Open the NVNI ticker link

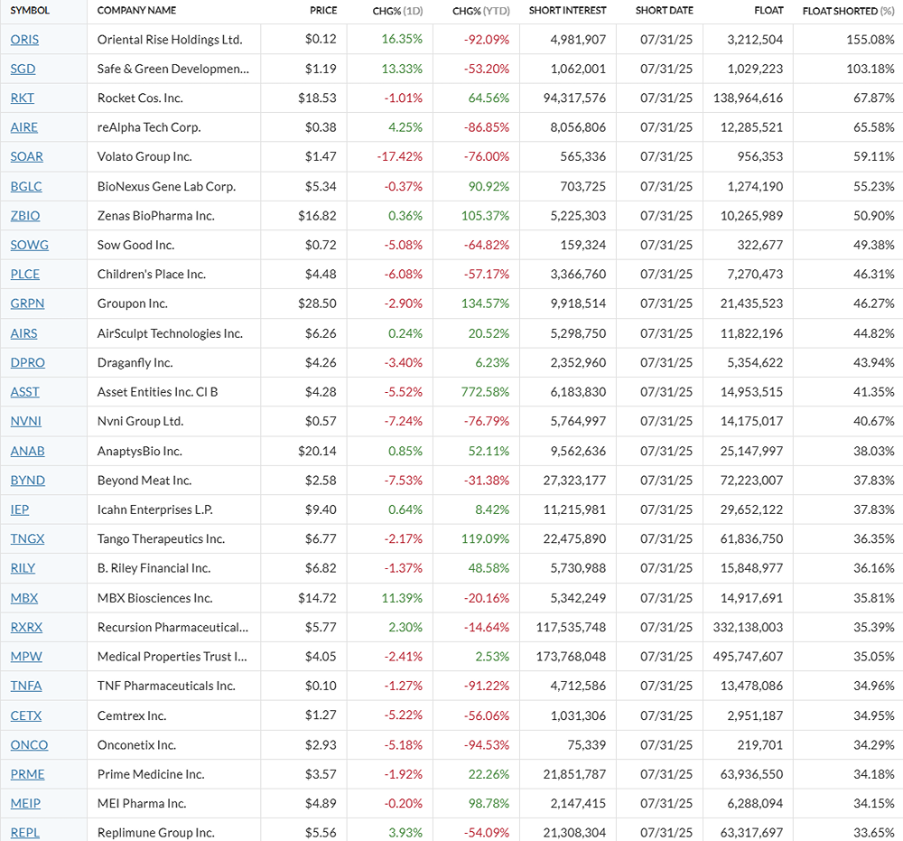click(x=26, y=422)
